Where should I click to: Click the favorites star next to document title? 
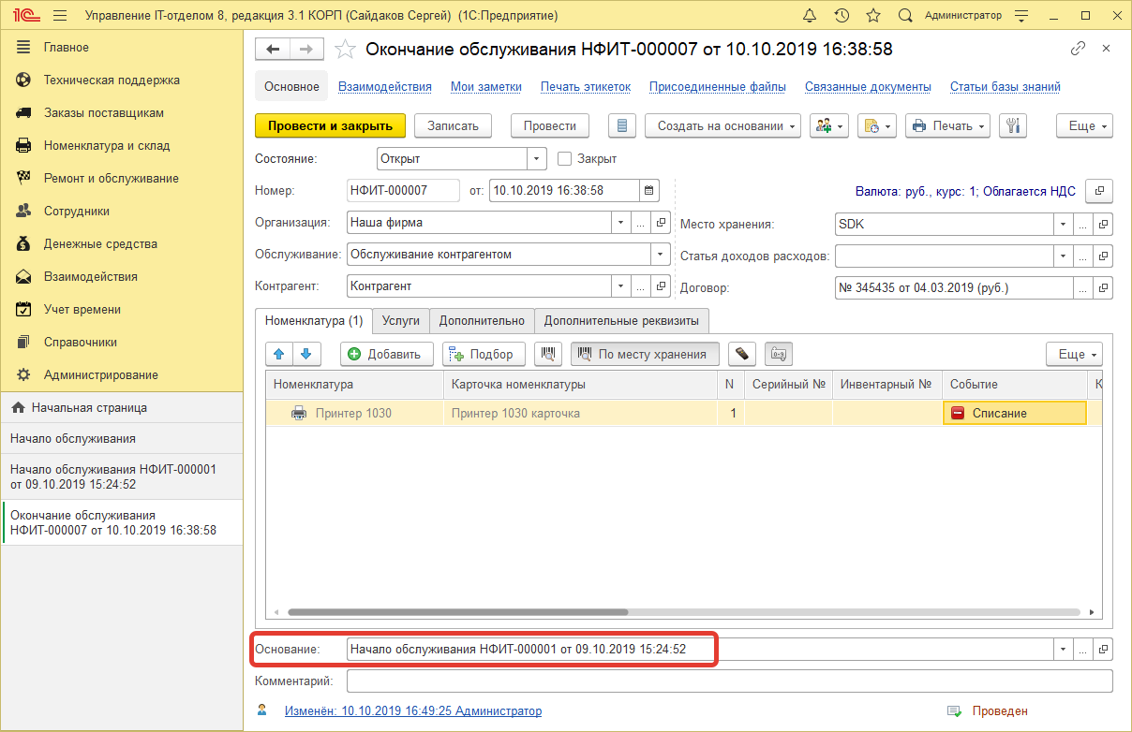coord(345,49)
